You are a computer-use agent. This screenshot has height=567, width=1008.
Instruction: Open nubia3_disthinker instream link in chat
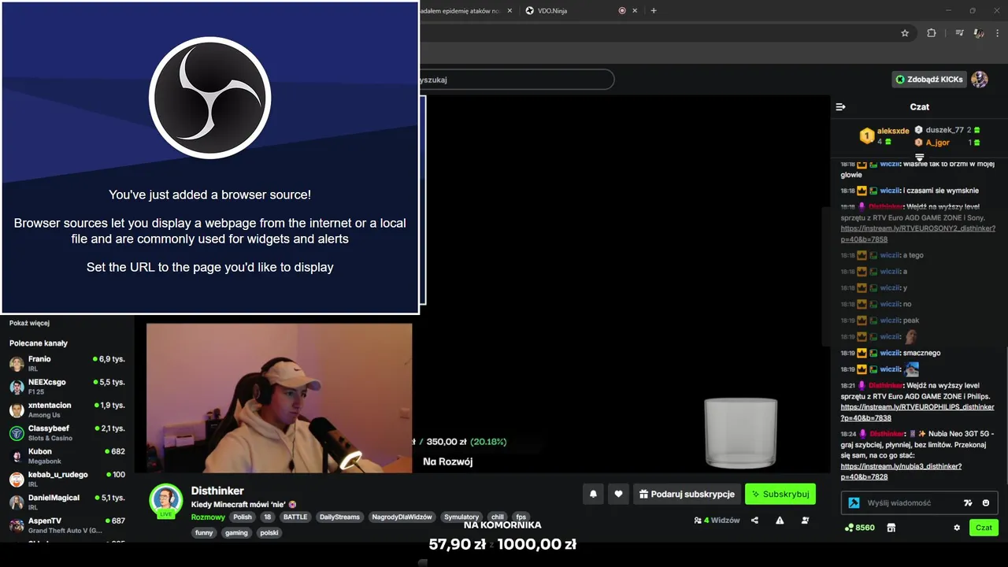point(901,472)
